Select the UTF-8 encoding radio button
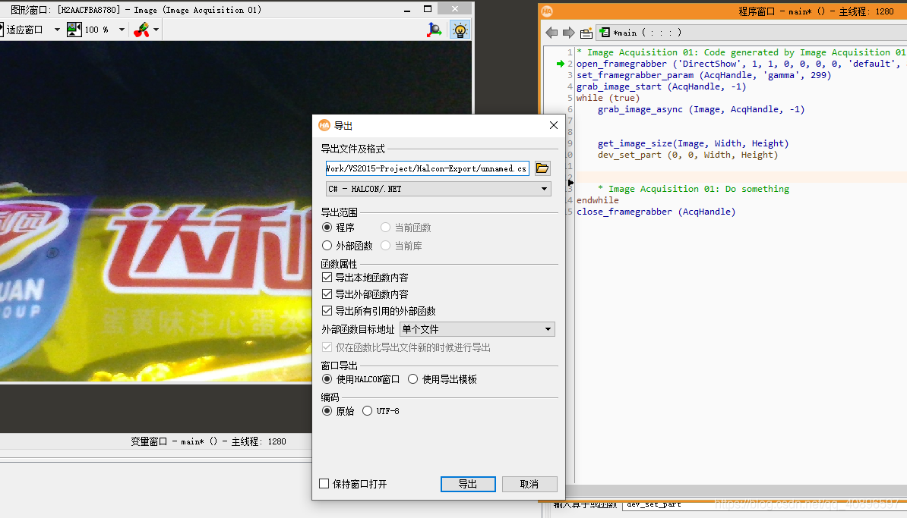This screenshot has height=518, width=907. [368, 411]
